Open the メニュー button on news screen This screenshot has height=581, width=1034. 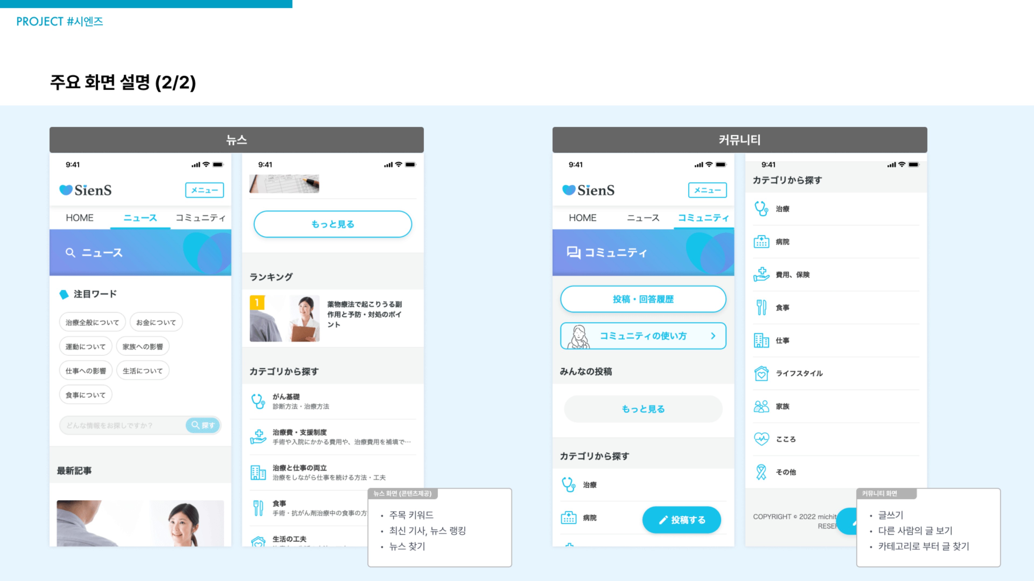(204, 190)
